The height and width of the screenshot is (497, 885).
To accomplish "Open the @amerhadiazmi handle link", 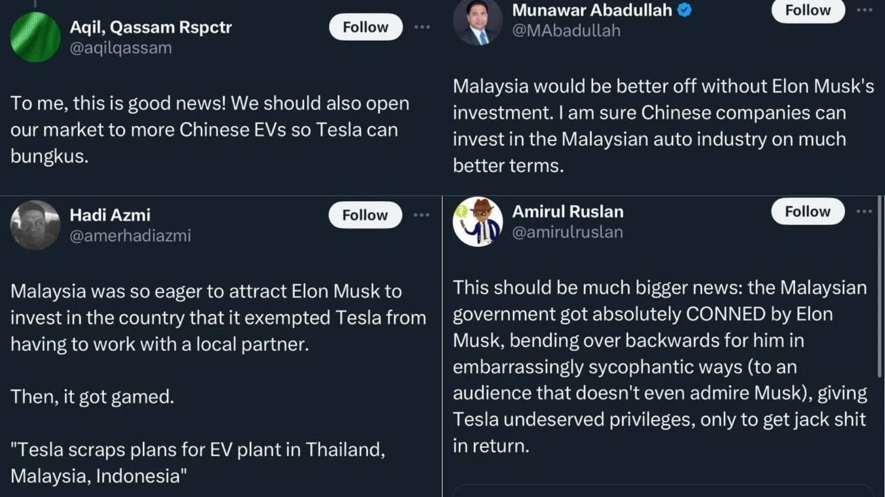I will (x=130, y=236).
